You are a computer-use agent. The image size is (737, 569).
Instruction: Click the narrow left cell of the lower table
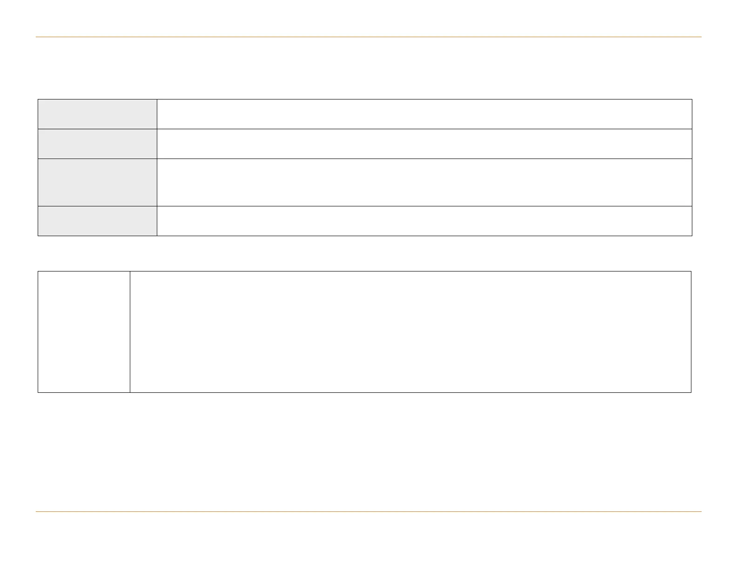point(84,332)
